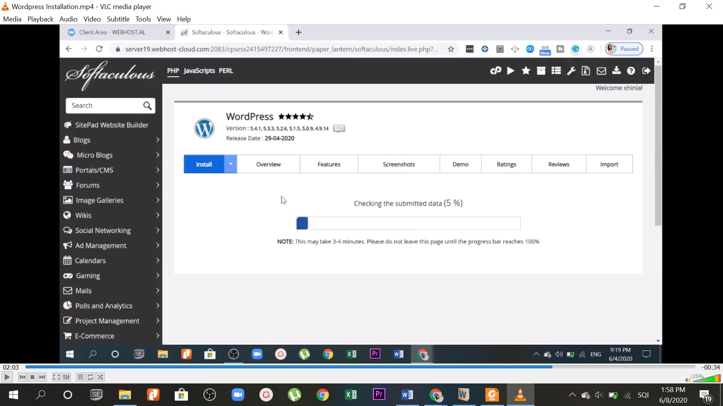Toggle VLC loop mode
Viewport: 723px width, 406px height.
click(90, 377)
